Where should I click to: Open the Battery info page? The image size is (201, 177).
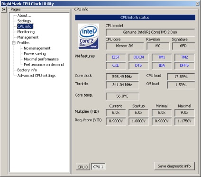(27, 70)
